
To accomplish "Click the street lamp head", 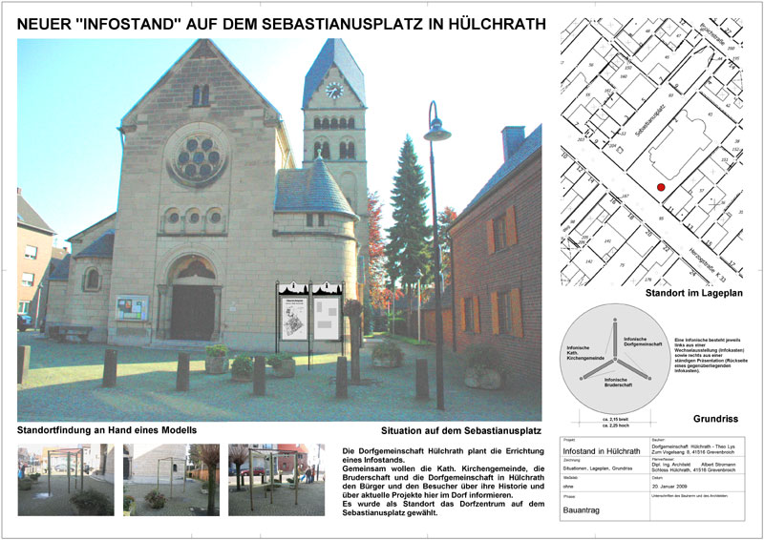I will 437,132.
